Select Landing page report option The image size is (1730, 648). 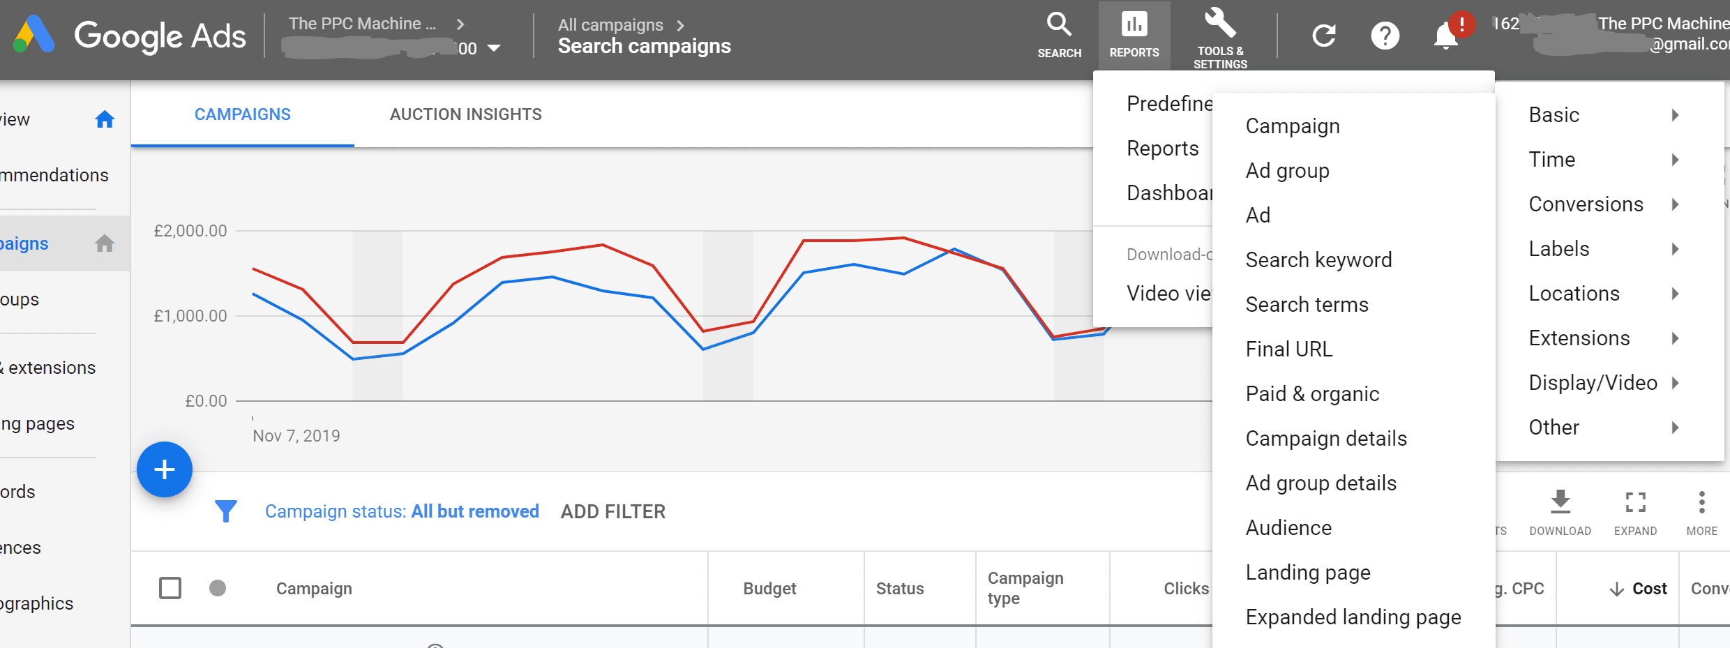1308,573
